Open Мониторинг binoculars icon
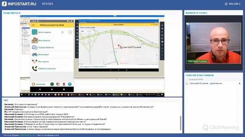Screen dimensions: 245x137 (34, 54)
